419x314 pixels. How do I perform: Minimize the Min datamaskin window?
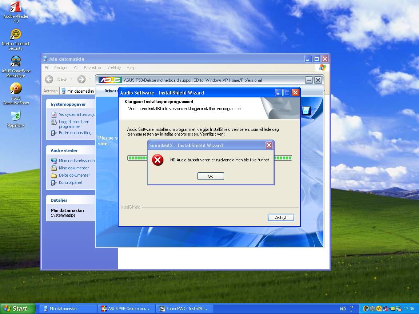click(308, 59)
